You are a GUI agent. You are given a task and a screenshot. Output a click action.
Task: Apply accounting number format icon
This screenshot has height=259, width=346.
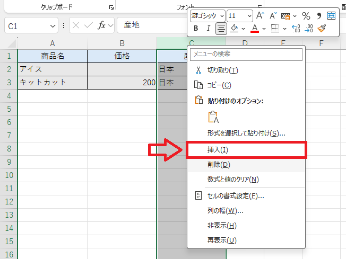click(x=286, y=16)
